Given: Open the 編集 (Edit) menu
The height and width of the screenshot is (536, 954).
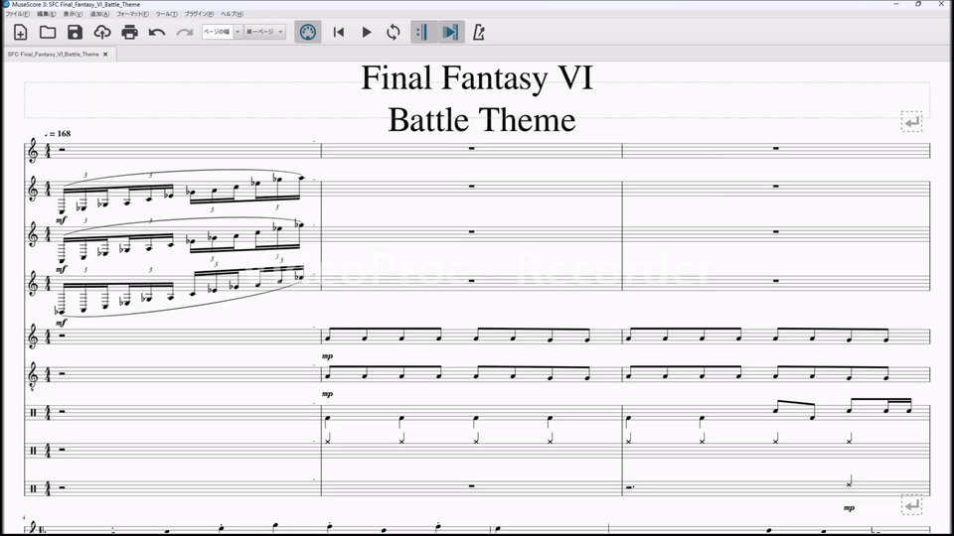Looking at the screenshot, I should point(47,13).
